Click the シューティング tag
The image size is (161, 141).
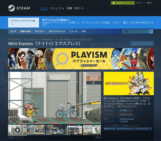pyautogui.click(x=142, y=129)
